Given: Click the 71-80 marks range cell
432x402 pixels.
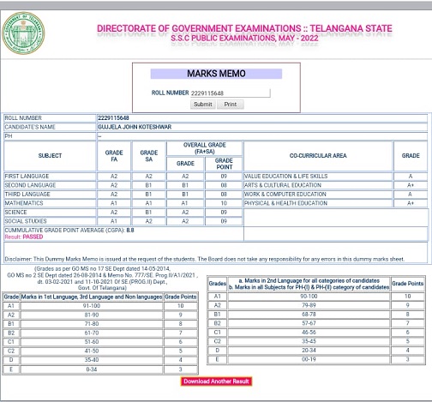Looking at the screenshot, I should click(x=92, y=324).
